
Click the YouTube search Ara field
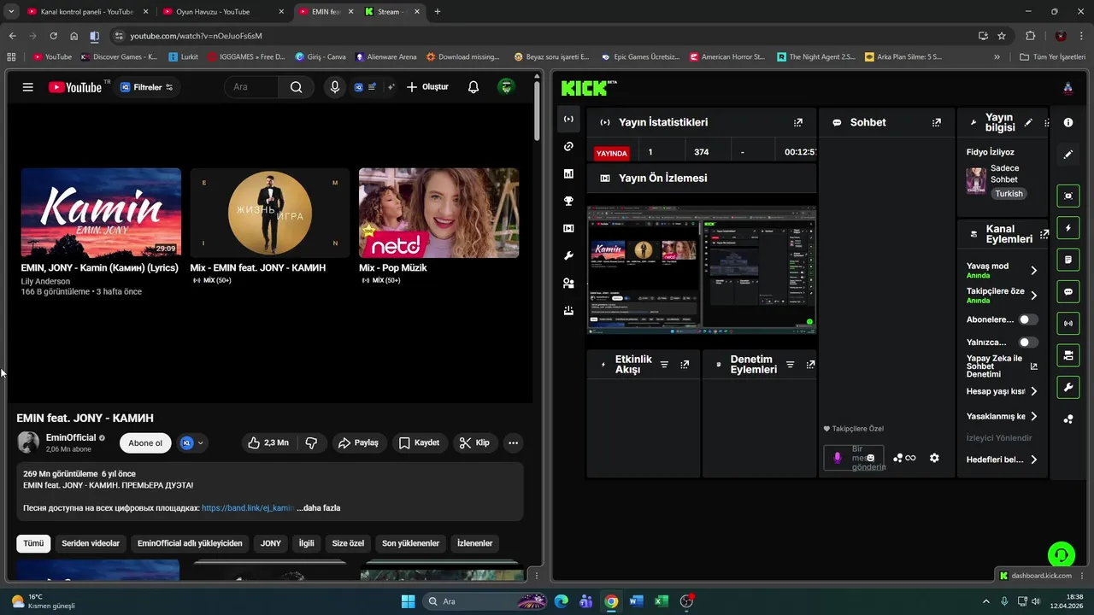[253, 87]
